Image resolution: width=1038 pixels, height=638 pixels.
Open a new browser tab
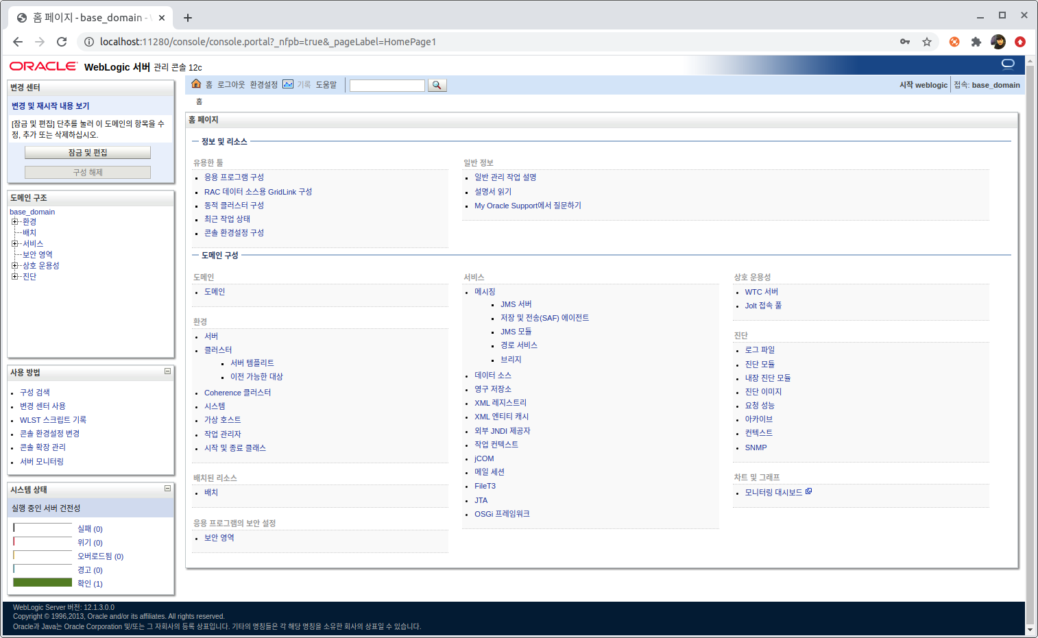[x=188, y=18]
